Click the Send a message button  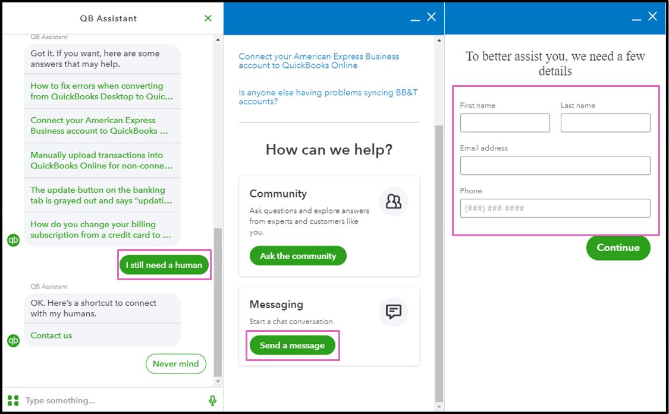point(292,345)
